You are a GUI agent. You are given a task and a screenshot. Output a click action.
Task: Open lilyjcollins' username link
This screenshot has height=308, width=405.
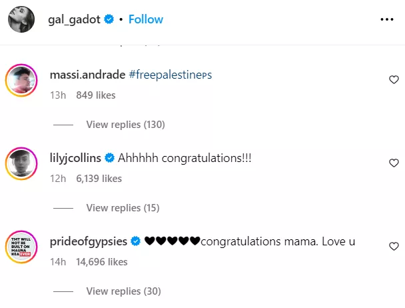click(x=75, y=159)
